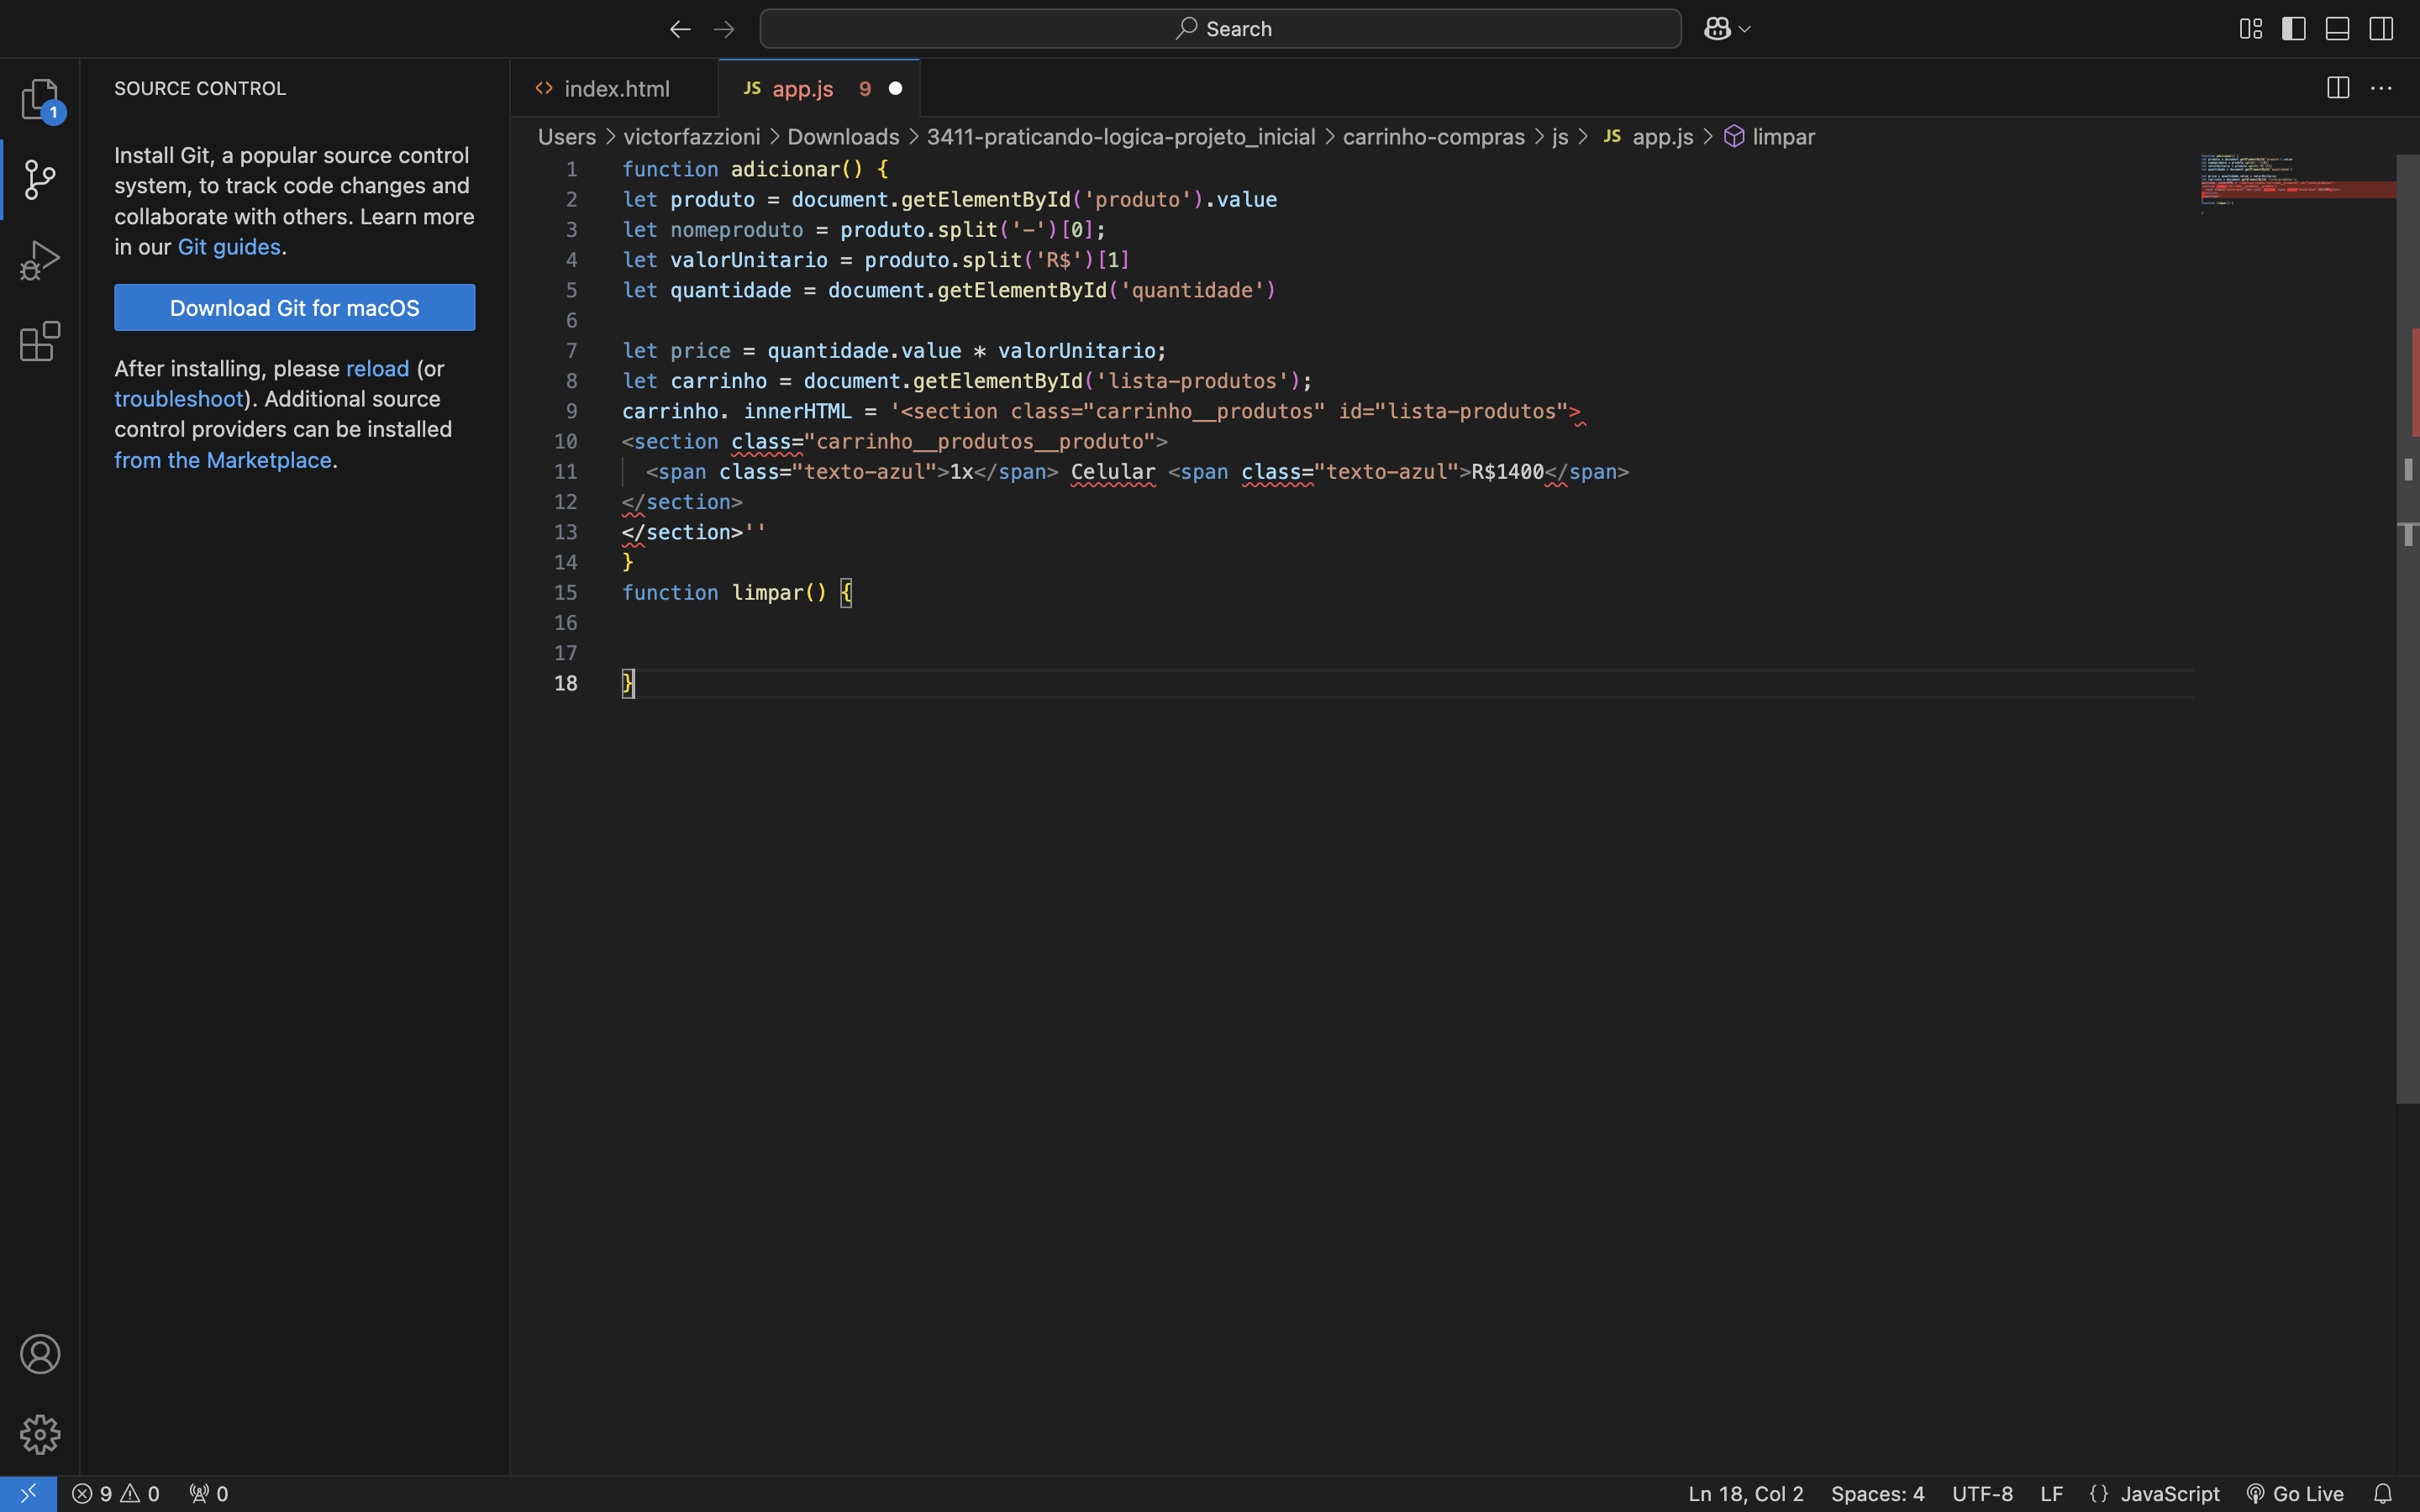Close the unsaved app.js tab dot
The width and height of the screenshot is (2420, 1512).
(895, 88)
